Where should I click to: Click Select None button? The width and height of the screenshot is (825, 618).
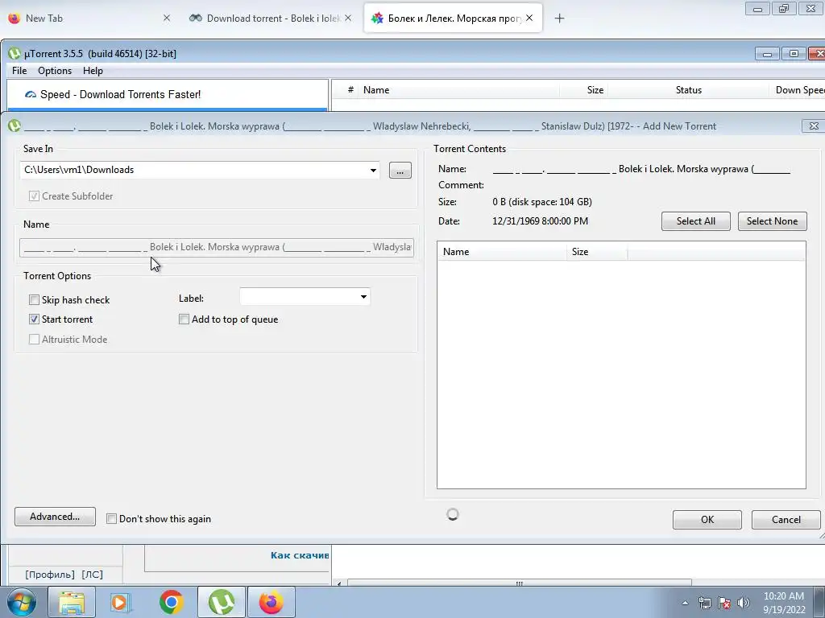pos(772,221)
